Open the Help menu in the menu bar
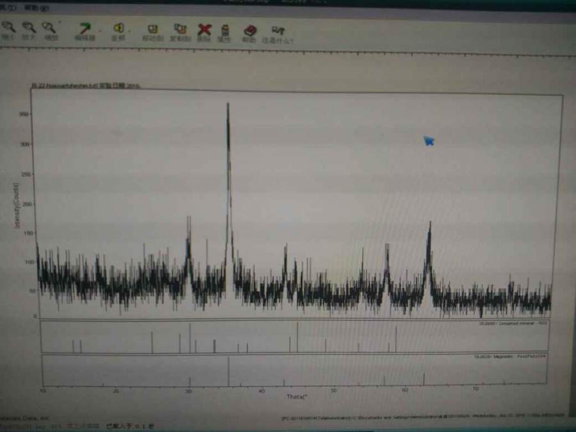 pos(36,8)
